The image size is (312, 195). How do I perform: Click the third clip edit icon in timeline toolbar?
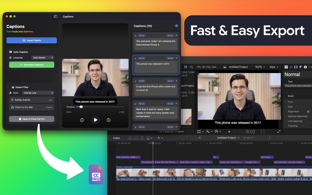pos(142,138)
